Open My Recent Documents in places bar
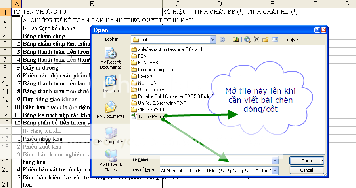356x188 pixels. (111, 58)
